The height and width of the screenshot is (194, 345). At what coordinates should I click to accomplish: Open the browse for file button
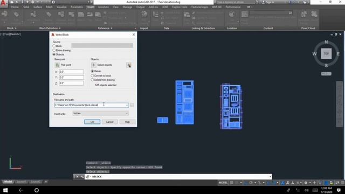(132, 105)
